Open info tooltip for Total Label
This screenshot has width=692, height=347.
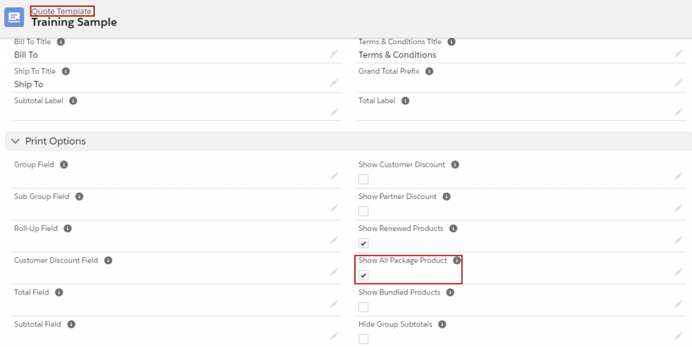click(x=406, y=100)
